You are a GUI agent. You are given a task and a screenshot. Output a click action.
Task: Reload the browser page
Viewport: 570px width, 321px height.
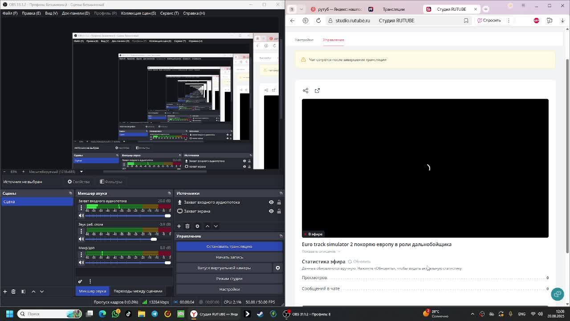318,21
